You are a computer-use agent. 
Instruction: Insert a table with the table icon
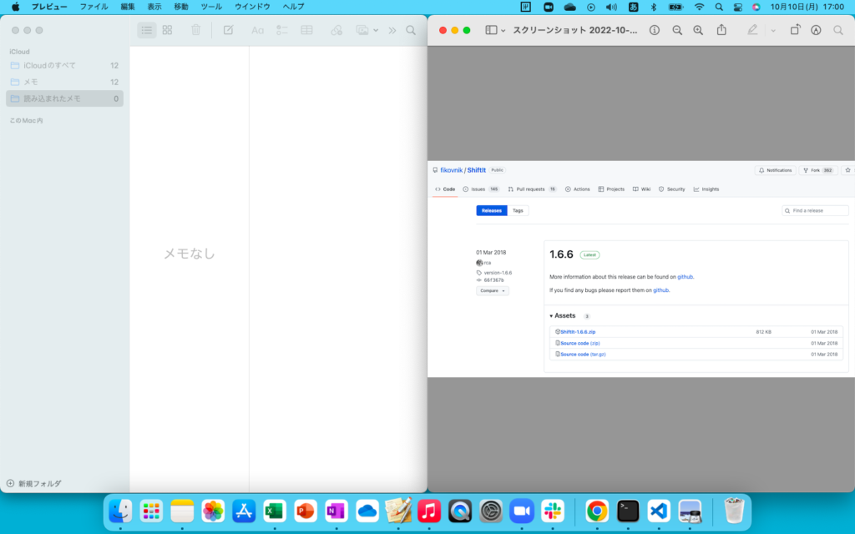point(308,29)
